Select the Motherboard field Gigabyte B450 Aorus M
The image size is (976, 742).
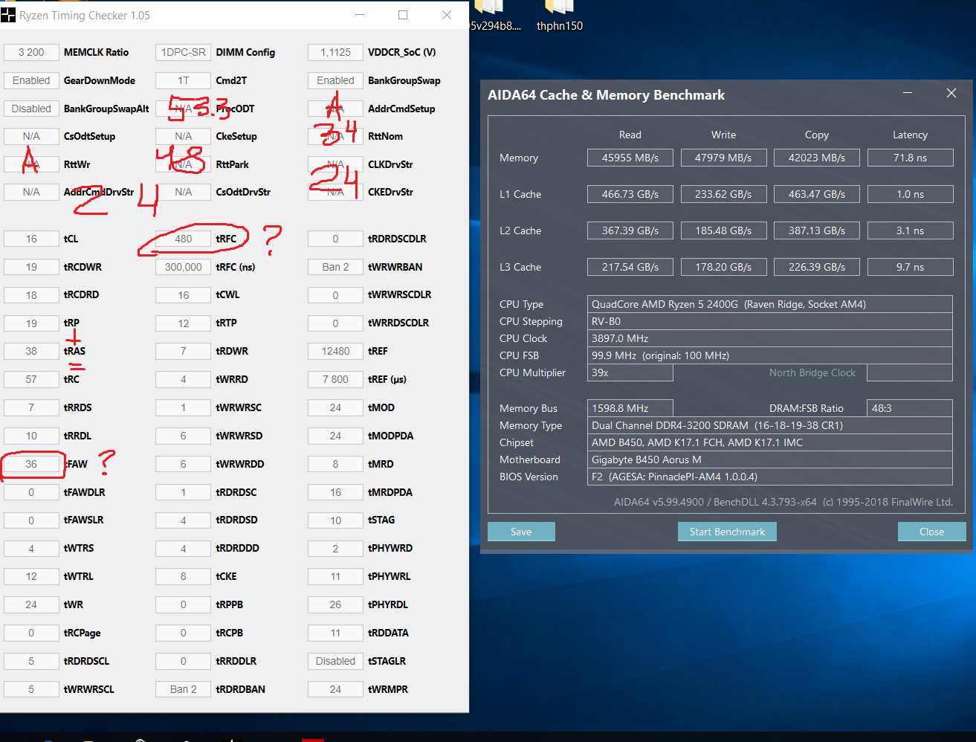tap(770, 459)
